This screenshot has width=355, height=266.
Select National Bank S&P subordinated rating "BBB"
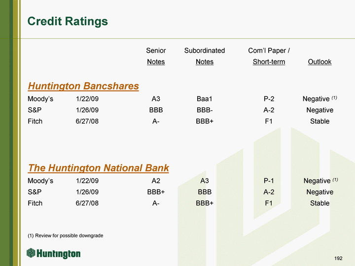pyautogui.click(x=205, y=192)
